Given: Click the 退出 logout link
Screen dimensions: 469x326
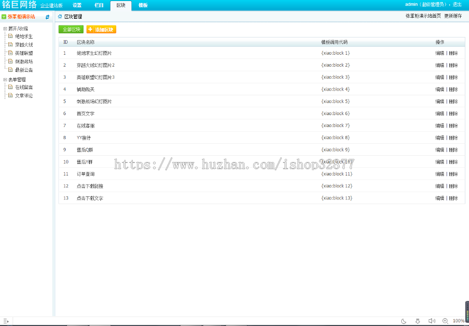Looking at the screenshot, I should click(x=456, y=5).
